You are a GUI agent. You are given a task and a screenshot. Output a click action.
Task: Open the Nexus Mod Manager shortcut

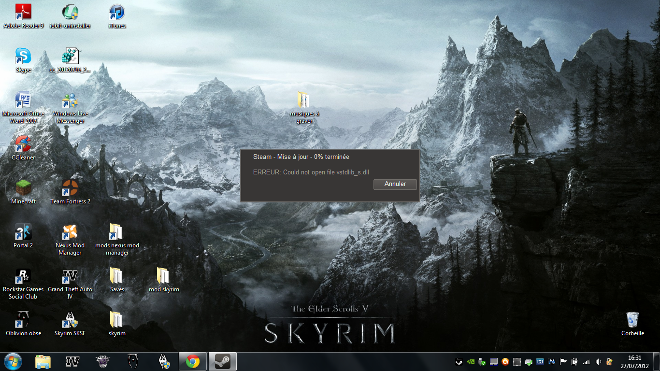[x=70, y=240]
